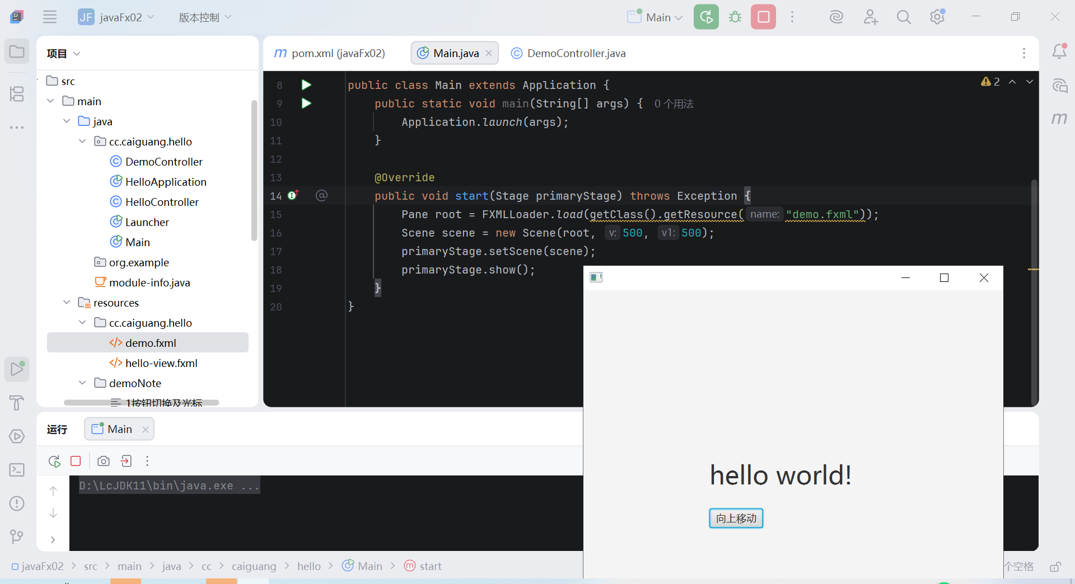Viewport: 1075px width, 584px height.
Task: Click override gutter marker on line 14
Action: click(x=293, y=195)
